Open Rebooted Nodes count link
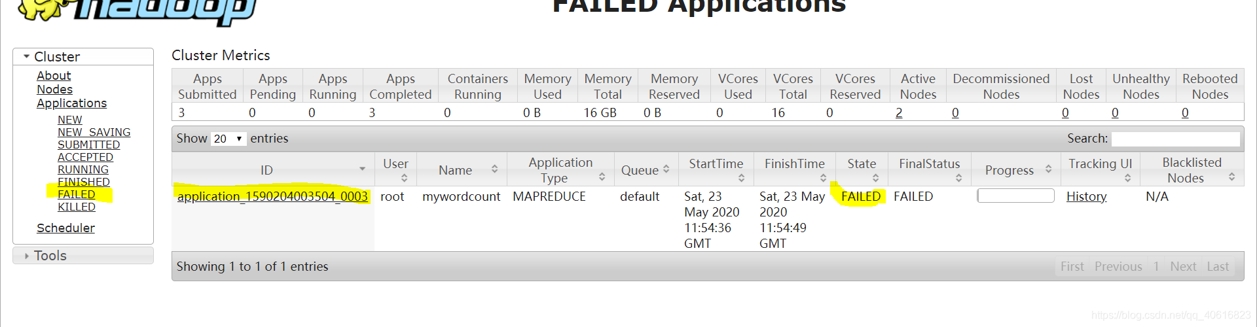The height and width of the screenshot is (327, 1257). point(1185,113)
